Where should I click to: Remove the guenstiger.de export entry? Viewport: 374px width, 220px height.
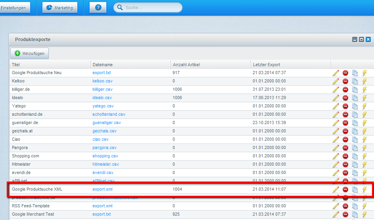(345, 123)
